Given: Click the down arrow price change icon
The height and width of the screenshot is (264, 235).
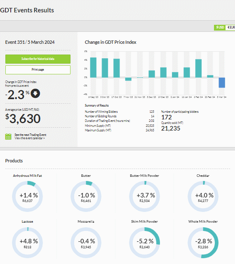Looking at the screenshot, I should coord(35,93).
